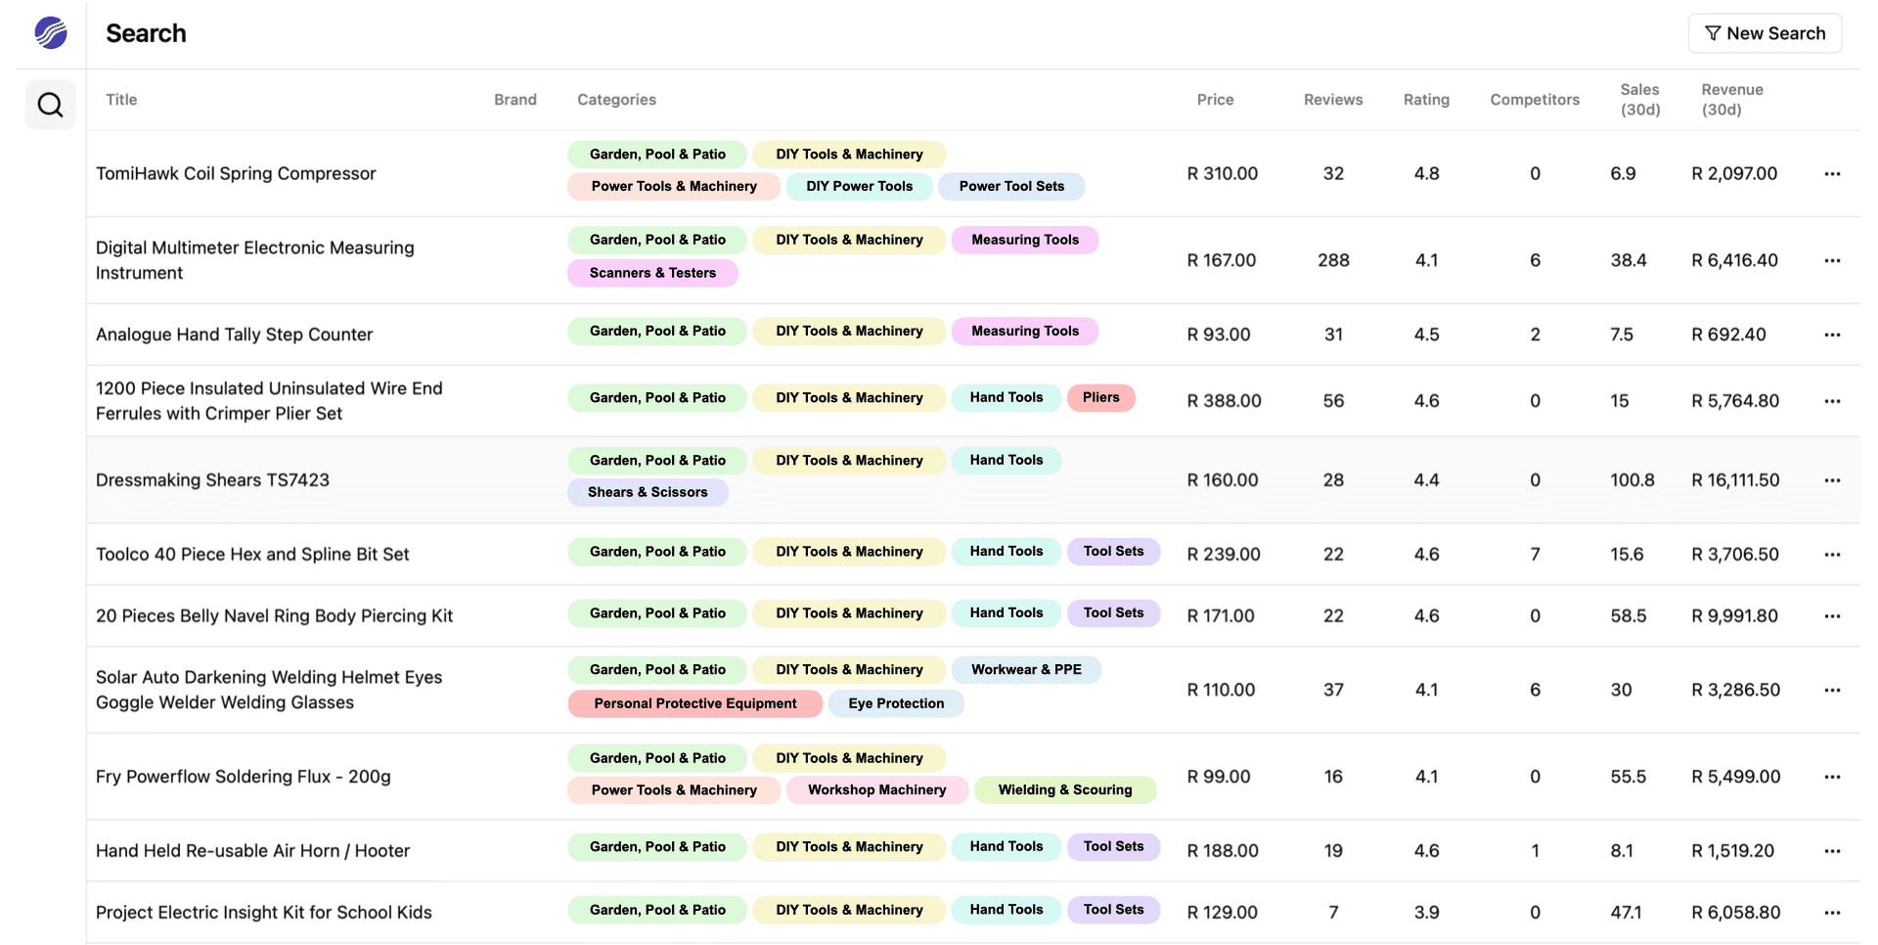The height and width of the screenshot is (945, 1878).
Task: Select the Personal Protective Equipment tag
Action: point(695,703)
